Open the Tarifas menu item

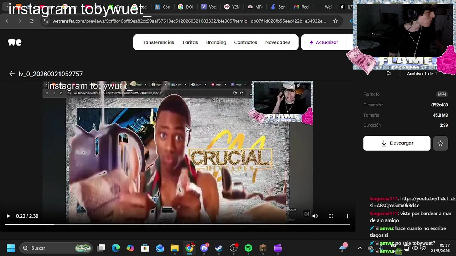pyautogui.click(x=190, y=42)
